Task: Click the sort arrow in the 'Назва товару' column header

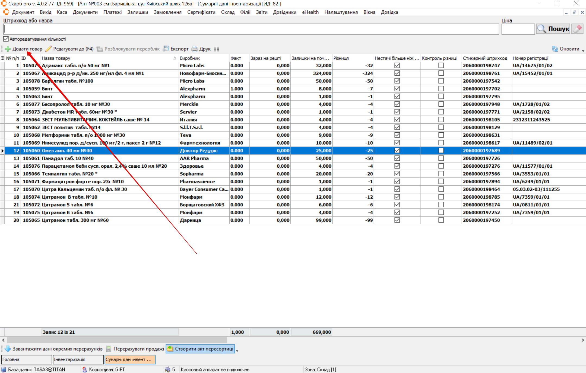Action: [175, 58]
